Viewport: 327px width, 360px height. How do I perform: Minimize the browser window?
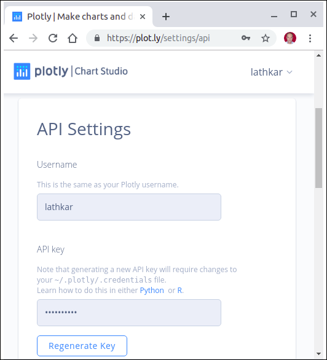coord(274,17)
